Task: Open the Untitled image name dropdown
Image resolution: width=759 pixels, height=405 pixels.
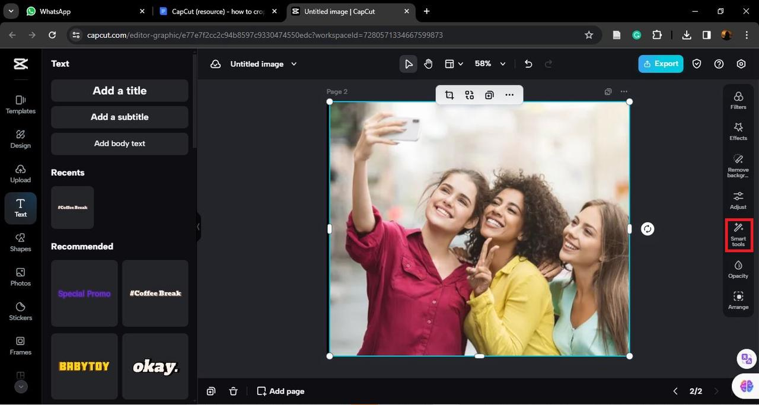Action: click(263, 64)
